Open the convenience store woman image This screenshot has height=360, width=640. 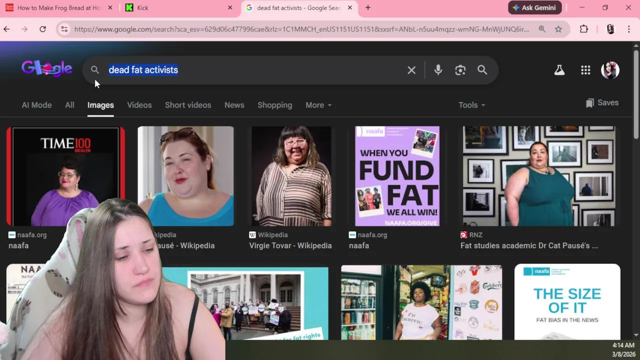[x=421, y=302]
